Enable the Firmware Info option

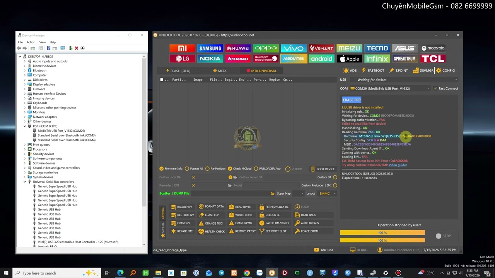171,169
